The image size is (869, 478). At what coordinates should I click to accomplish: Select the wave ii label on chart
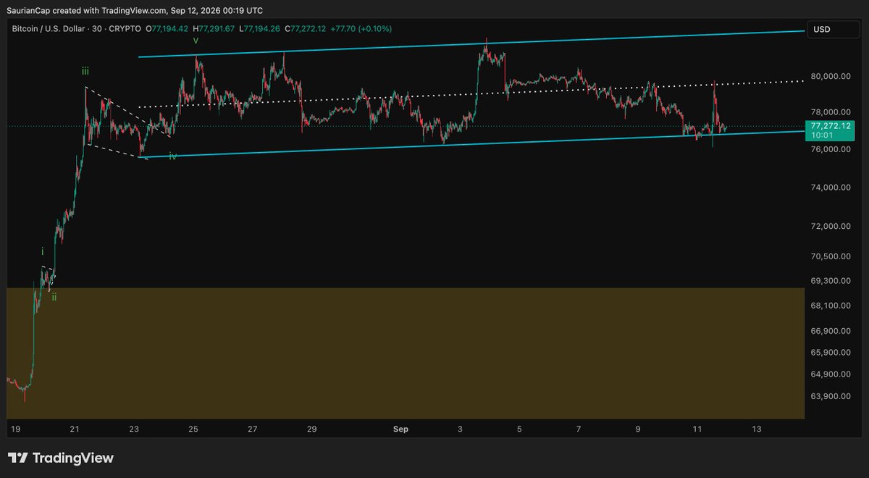(x=54, y=296)
